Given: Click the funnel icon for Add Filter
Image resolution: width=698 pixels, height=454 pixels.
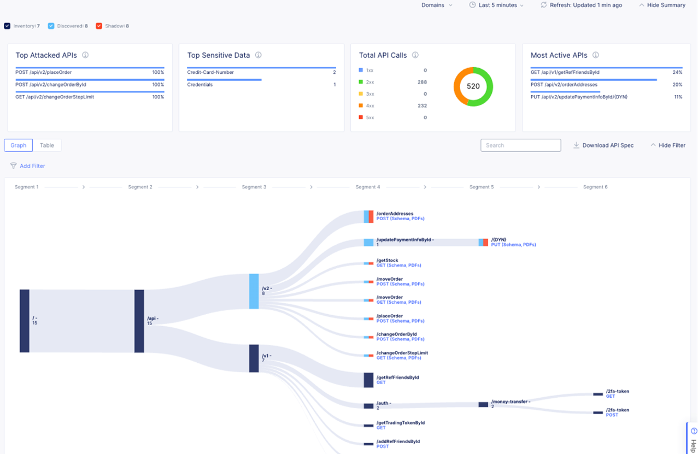Looking at the screenshot, I should pyautogui.click(x=14, y=166).
